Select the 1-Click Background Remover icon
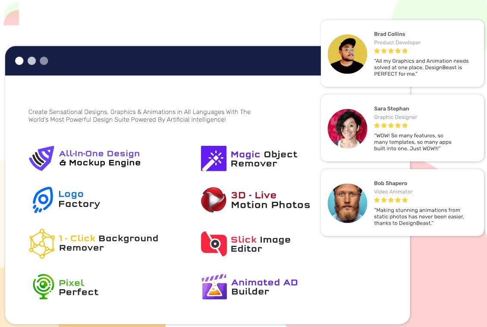487x327 pixels. pos(42,244)
